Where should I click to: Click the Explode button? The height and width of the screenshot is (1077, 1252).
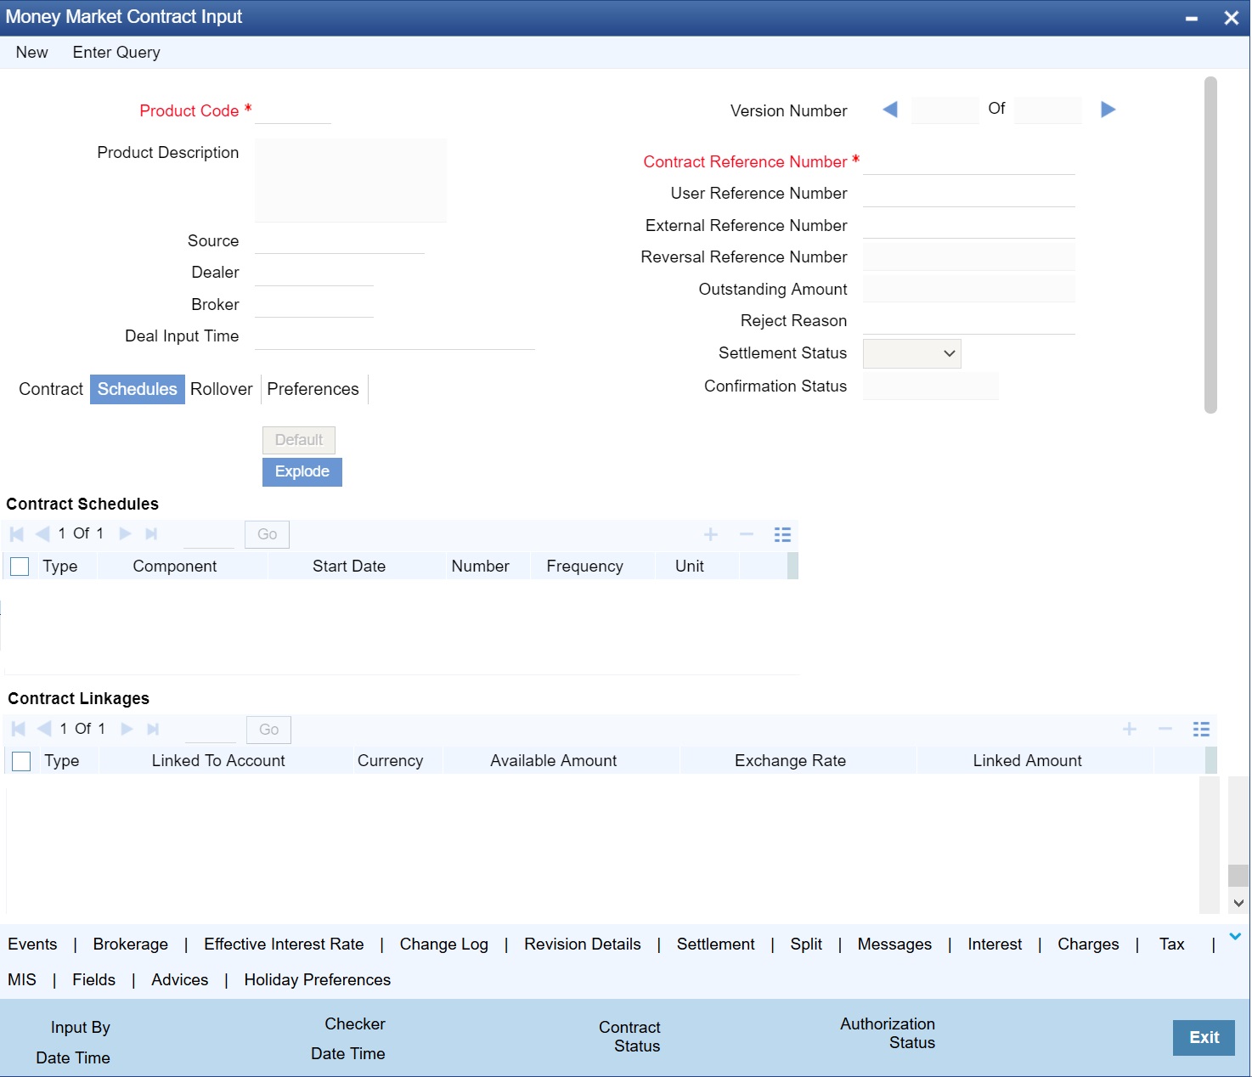pyautogui.click(x=302, y=471)
